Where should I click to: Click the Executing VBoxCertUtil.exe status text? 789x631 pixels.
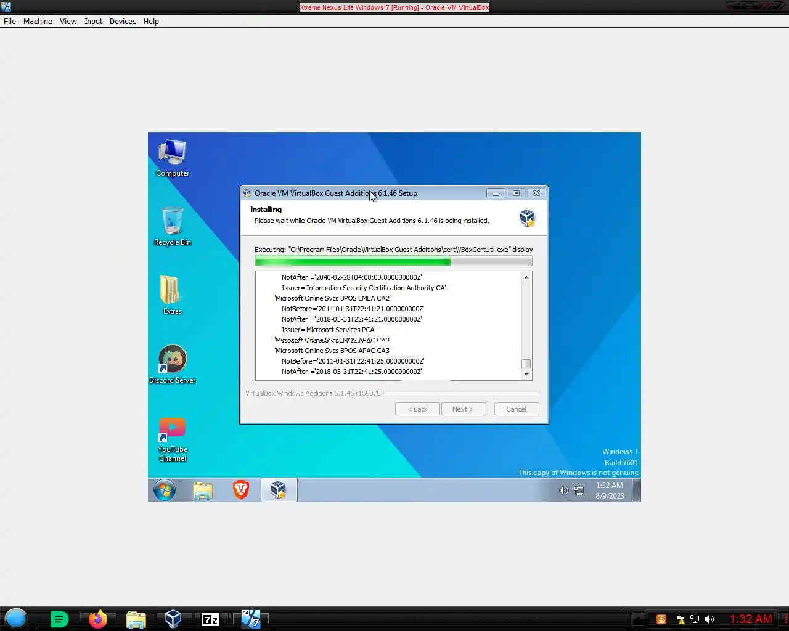coord(393,250)
